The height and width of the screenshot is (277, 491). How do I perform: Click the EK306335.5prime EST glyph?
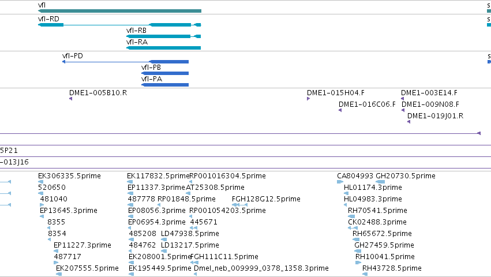[41, 182]
